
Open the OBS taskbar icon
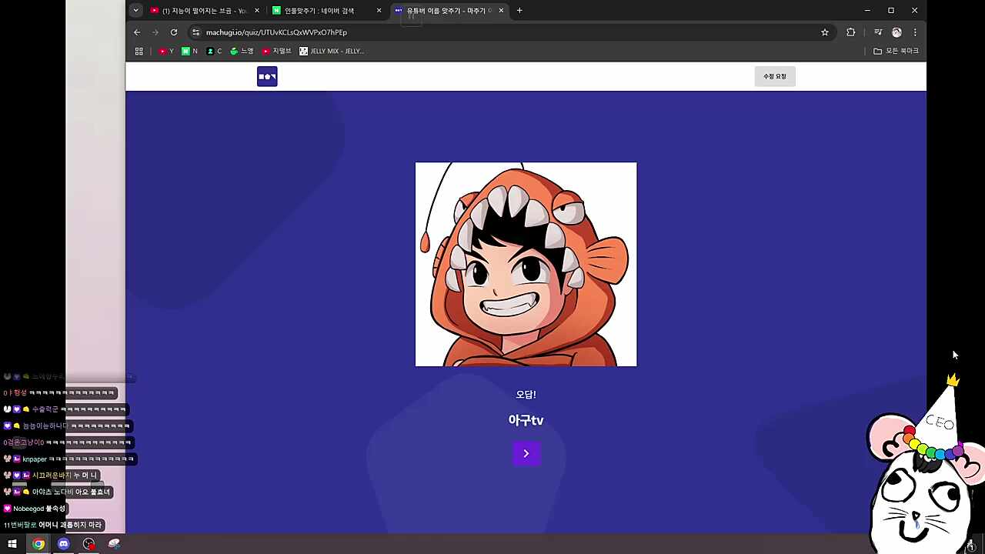[x=89, y=544]
